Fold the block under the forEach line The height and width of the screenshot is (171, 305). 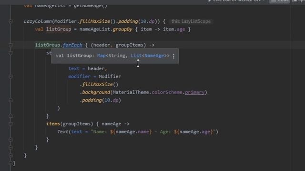click(x=10, y=53)
